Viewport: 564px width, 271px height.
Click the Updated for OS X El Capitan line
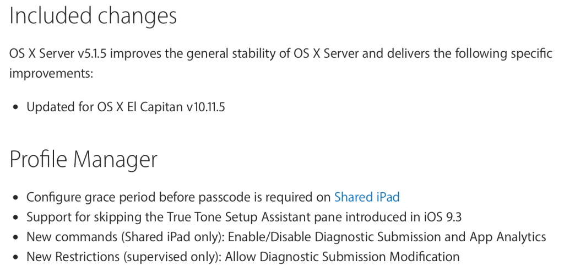point(126,107)
